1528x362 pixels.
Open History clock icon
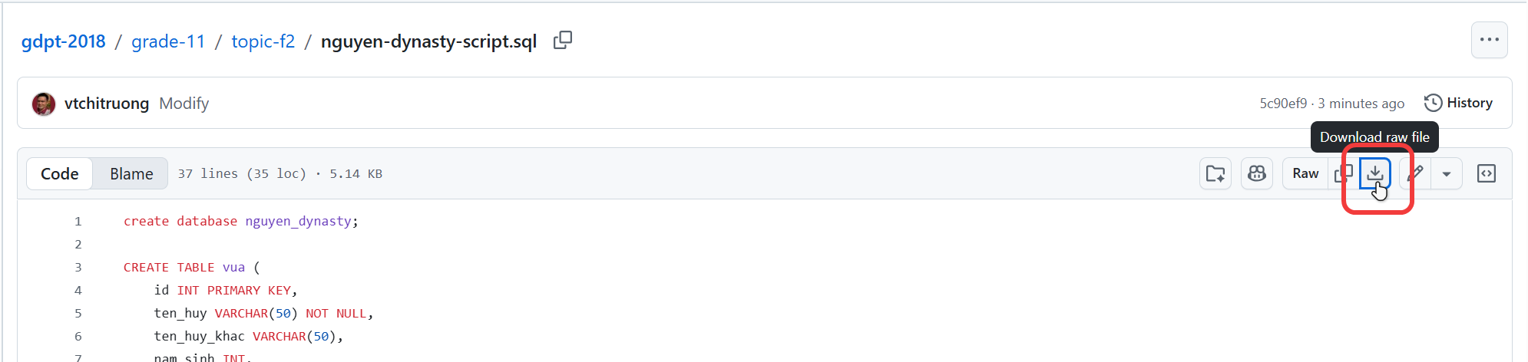[x=1433, y=103]
